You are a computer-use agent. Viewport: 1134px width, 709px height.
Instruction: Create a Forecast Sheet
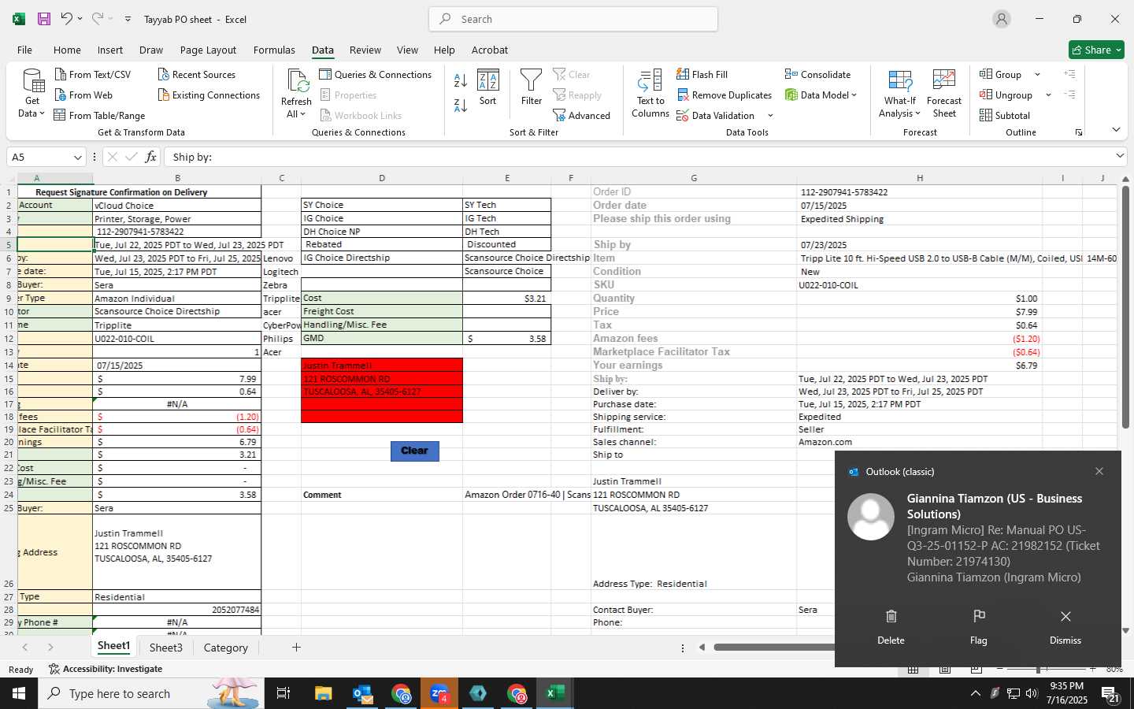(944, 93)
